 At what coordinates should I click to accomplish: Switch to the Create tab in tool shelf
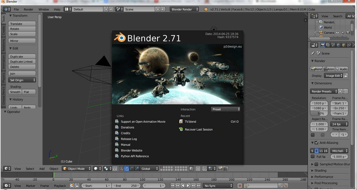pos(4,31)
